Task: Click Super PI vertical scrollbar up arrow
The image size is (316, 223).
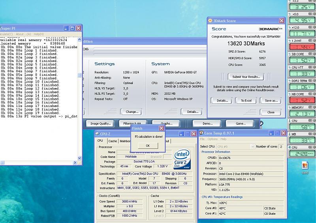Action: pos(79,39)
